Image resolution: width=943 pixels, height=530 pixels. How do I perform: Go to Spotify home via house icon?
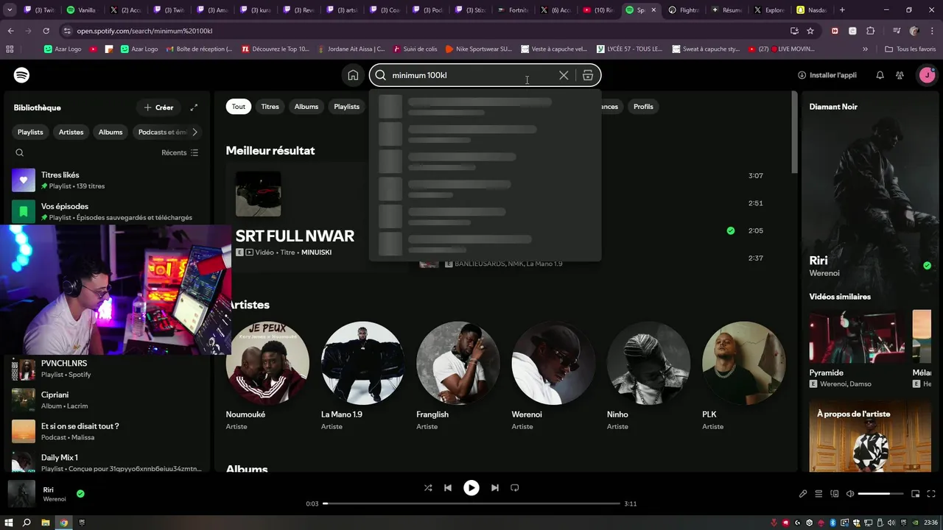(x=353, y=75)
